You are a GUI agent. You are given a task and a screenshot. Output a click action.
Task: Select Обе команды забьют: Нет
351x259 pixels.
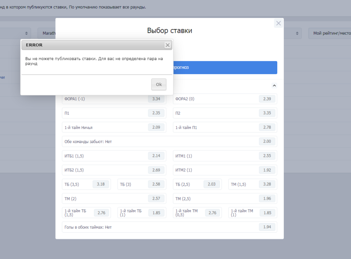tap(169, 141)
